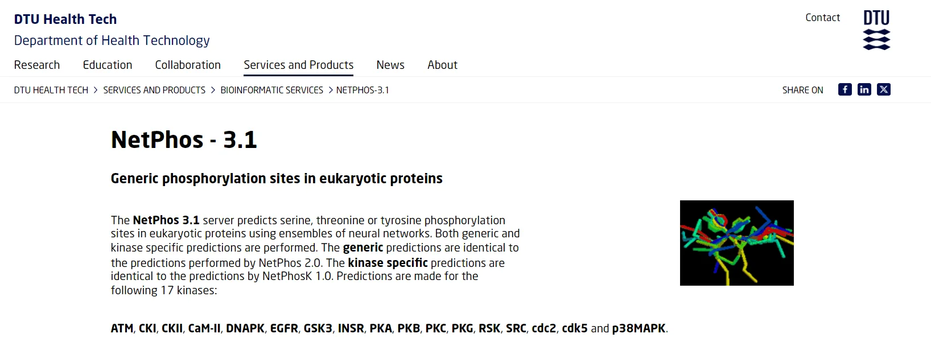Click the SHARE ON label
This screenshot has height=350, width=931.
[802, 90]
